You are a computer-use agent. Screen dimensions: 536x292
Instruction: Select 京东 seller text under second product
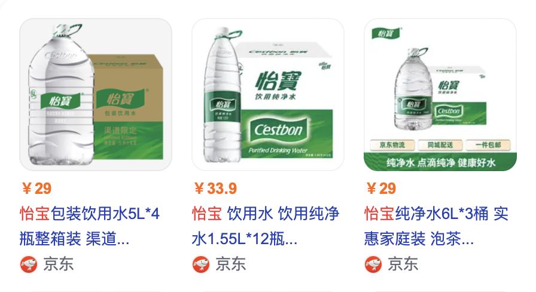[231, 264]
